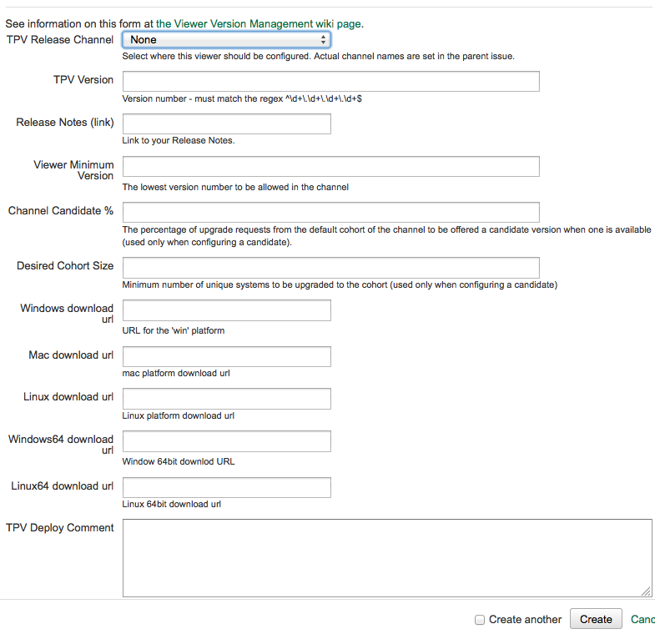The height and width of the screenshot is (634, 655).
Task: Focus the Desired Cohort Size field
Action: [331, 267]
